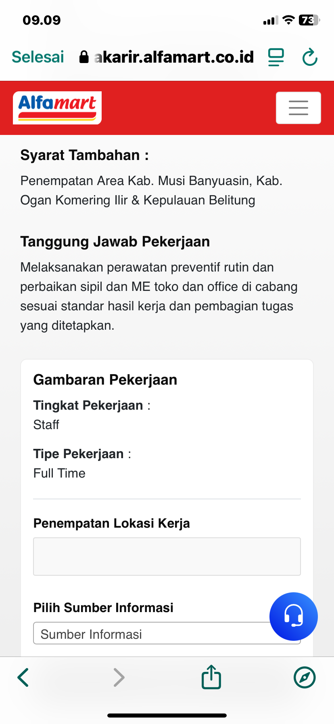The image size is (334, 724).
Task: Click the Penempatan Lokasi Kerja field
Action: click(x=167, y=556)
